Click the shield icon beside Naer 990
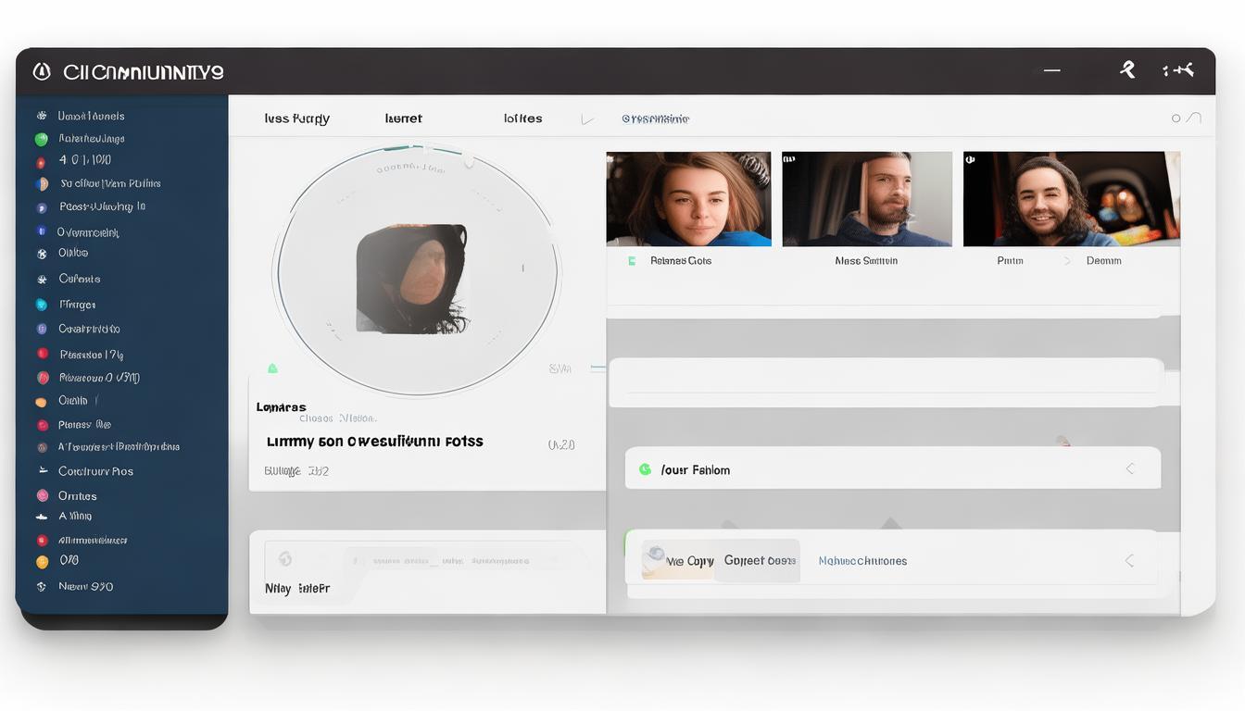This screenshot has width=1245, height=711. 41,586
